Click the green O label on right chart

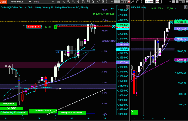click(134, 112)
